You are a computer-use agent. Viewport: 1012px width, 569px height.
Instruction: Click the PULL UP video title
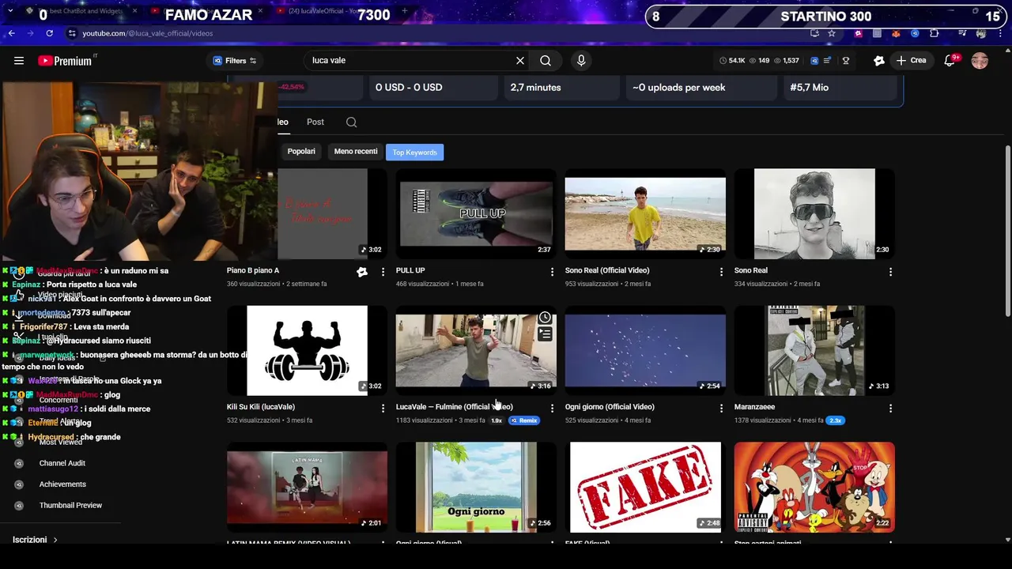pos(410,270)
